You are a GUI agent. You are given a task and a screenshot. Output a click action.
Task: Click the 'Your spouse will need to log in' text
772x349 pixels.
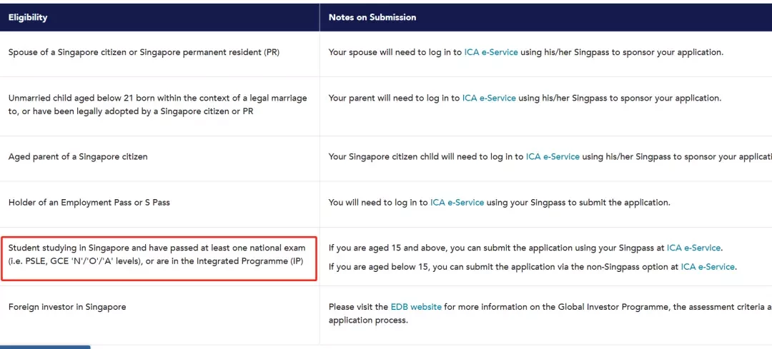pos(395,52)
